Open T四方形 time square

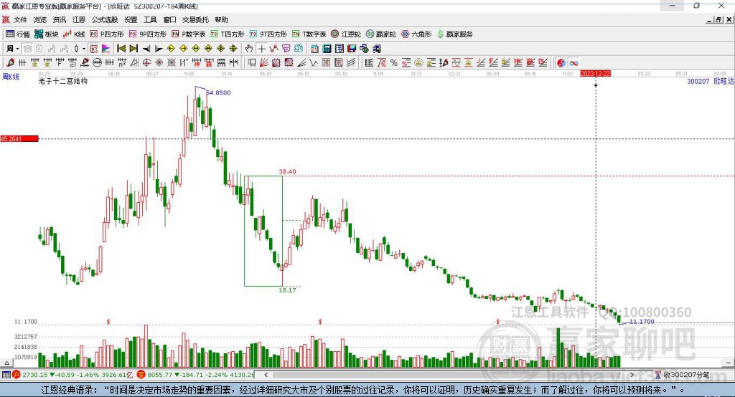228,34
